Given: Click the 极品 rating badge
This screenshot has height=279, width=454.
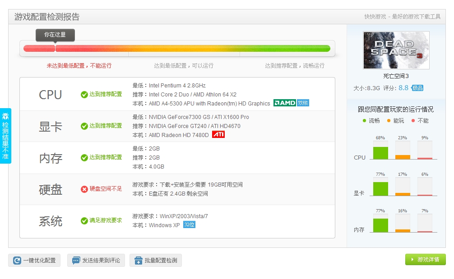Looking at the screenshot, I should point(417,88).
